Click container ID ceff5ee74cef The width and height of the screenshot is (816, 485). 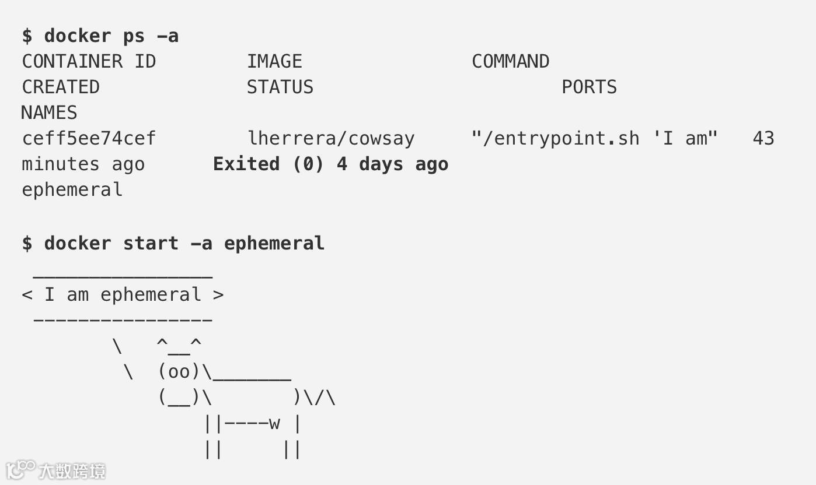coord(89,138)
